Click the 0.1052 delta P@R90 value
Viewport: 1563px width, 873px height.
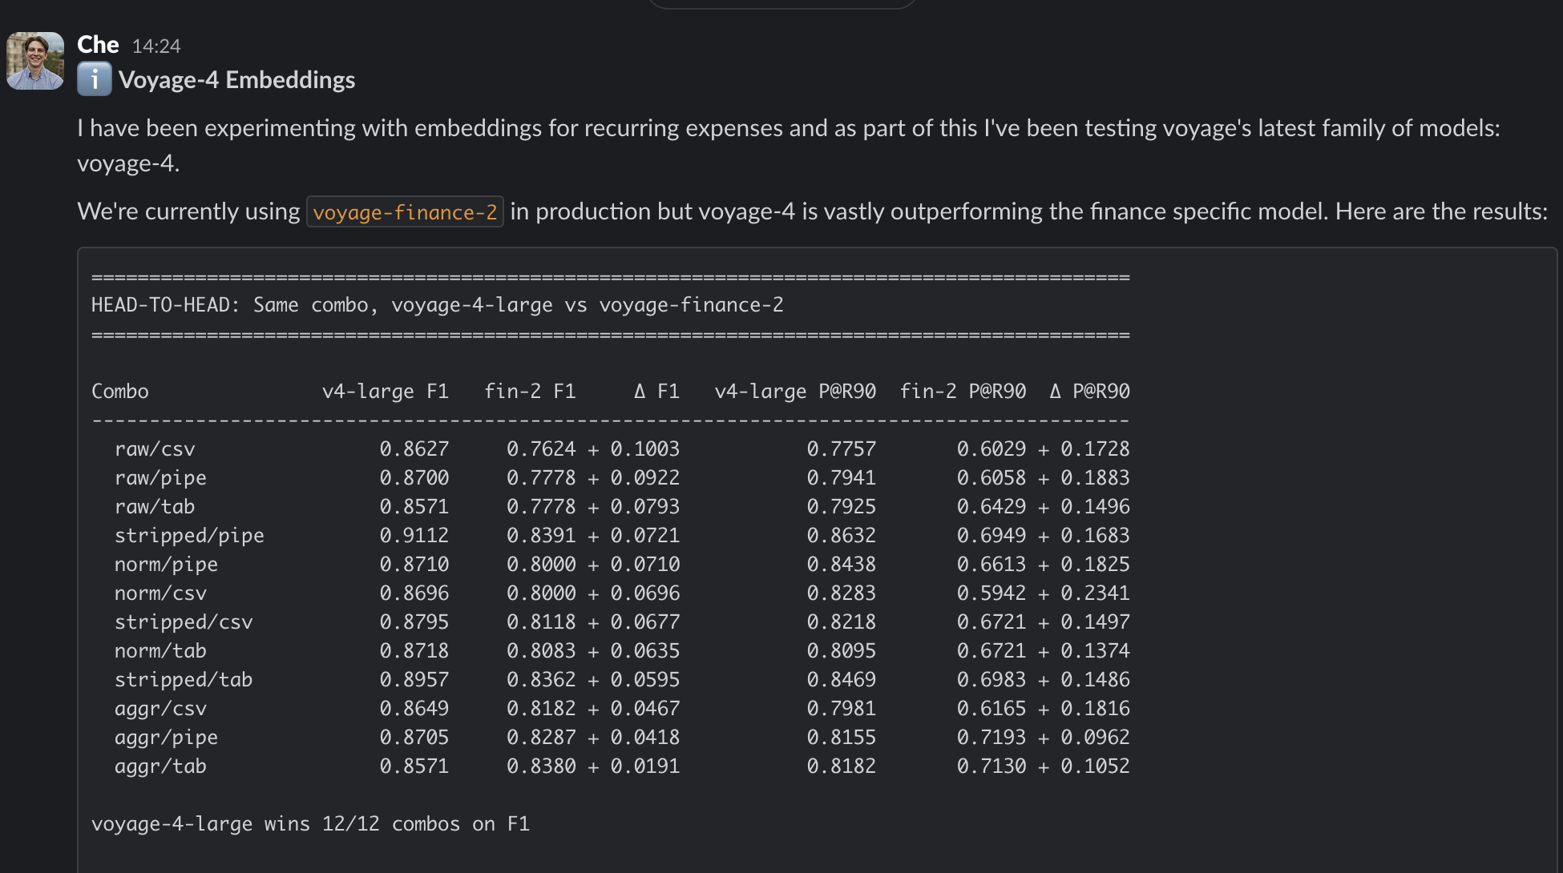pyautogui.click(x=1096, y=766)
